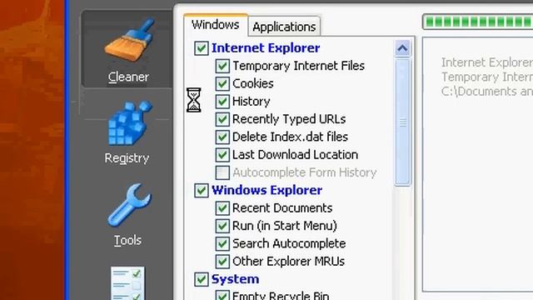The width and height of the screenshot is (533, 300).
Task: Uncheck the Internet Explorer group checkbox
Action: click(x=202, y=48)
